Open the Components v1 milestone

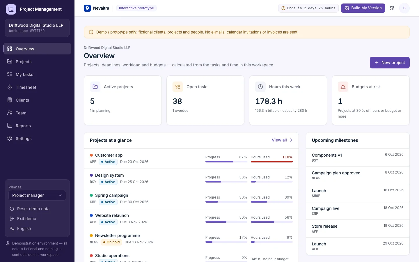coord(358,157)
